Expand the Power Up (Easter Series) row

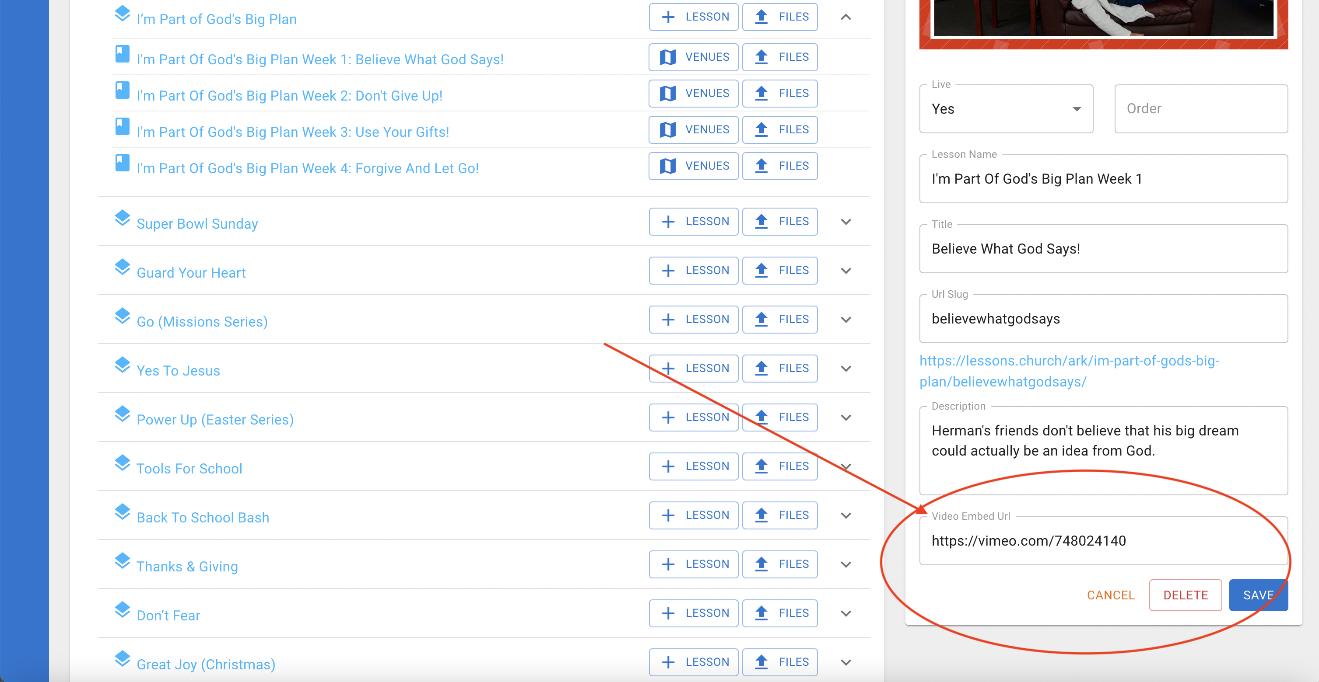pyautogui.click(x=846, y=418)
